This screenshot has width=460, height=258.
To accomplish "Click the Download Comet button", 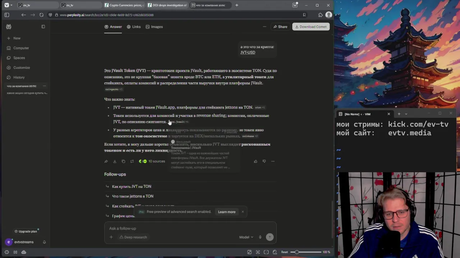I will click(x=311, y=27).
